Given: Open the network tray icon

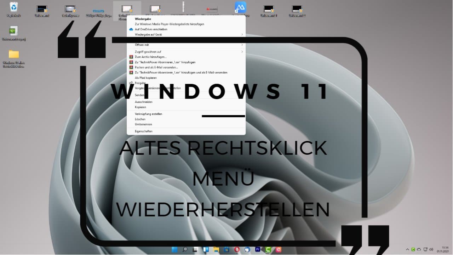Looking at the screenshot, I should point(425,249).
